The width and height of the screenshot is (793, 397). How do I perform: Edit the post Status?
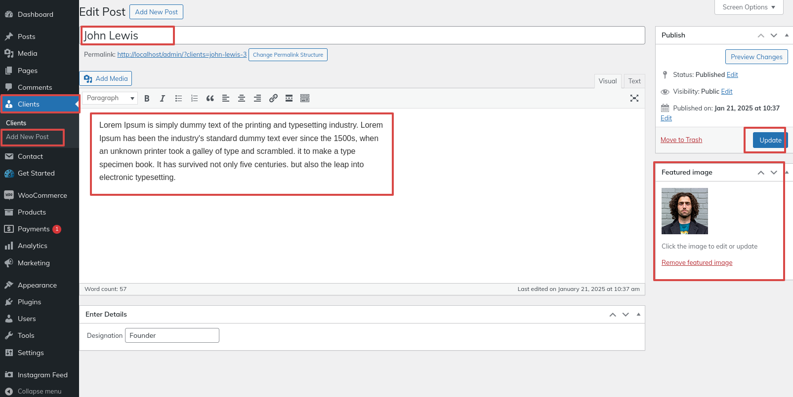[x=732, y=75]
